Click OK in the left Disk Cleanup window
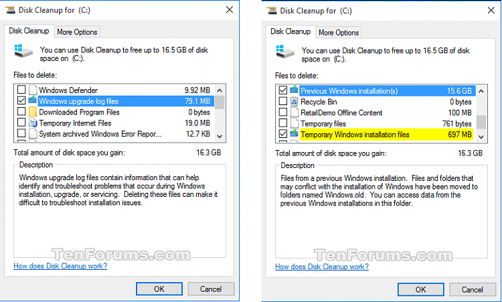Image resolution: width=502 pixels, height=302 pixels. click(159, 289)
